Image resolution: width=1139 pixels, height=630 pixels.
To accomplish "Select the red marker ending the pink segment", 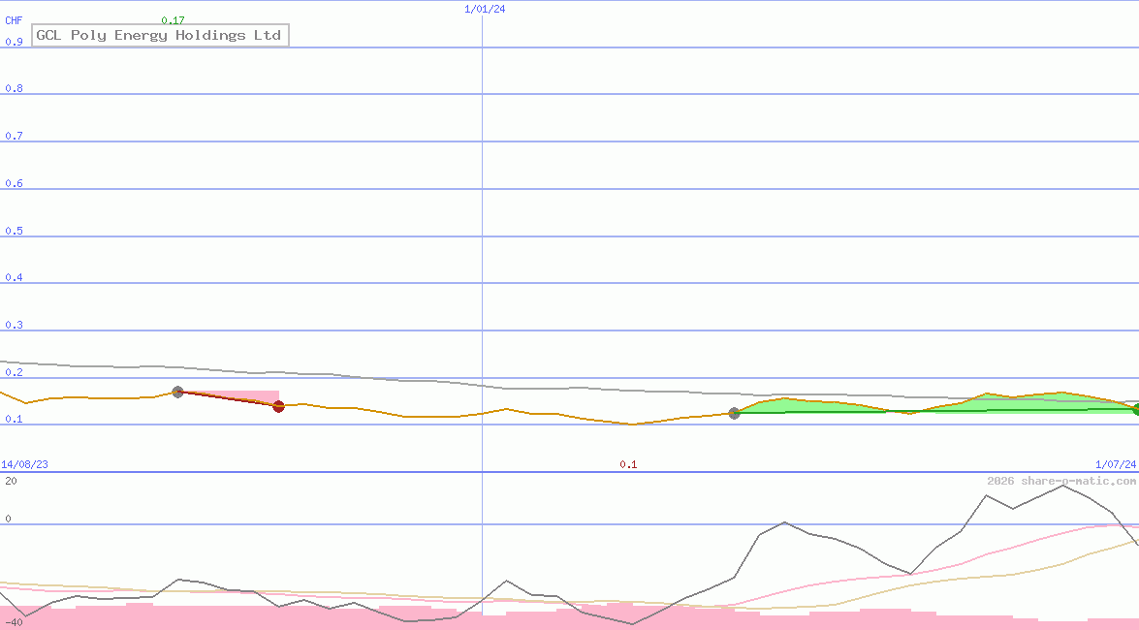I will click(x=279, y=406).
